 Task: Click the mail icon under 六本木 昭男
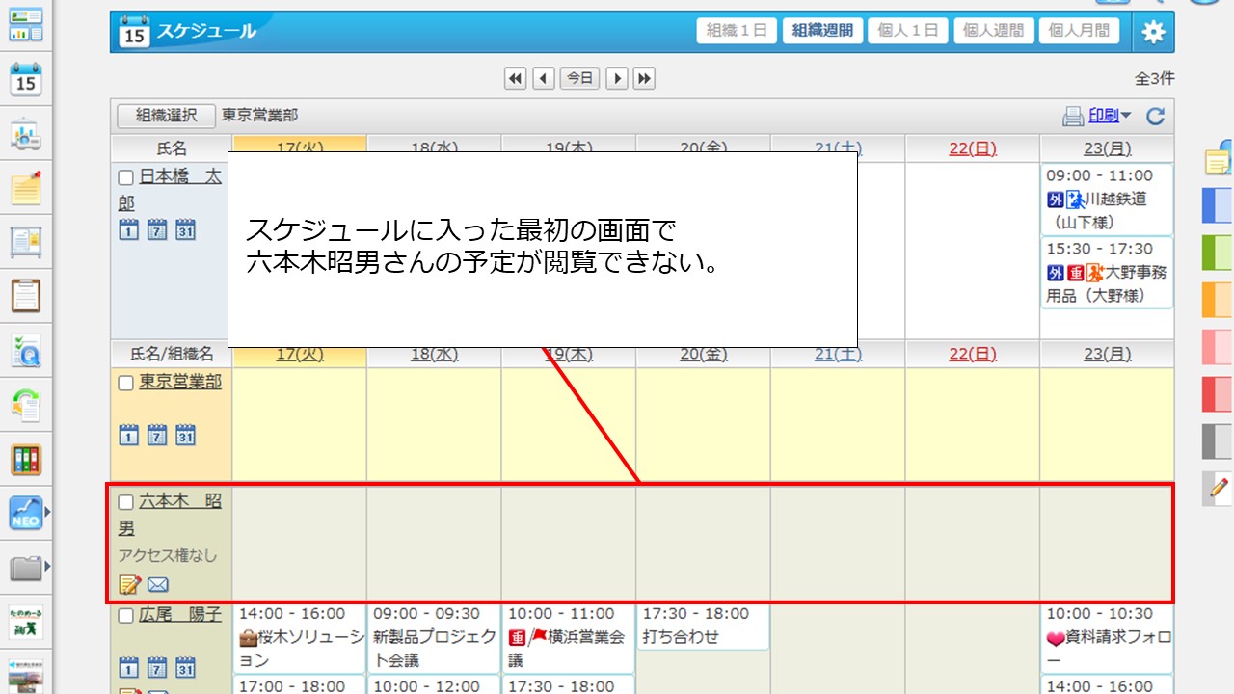click(x=158, y=584)
